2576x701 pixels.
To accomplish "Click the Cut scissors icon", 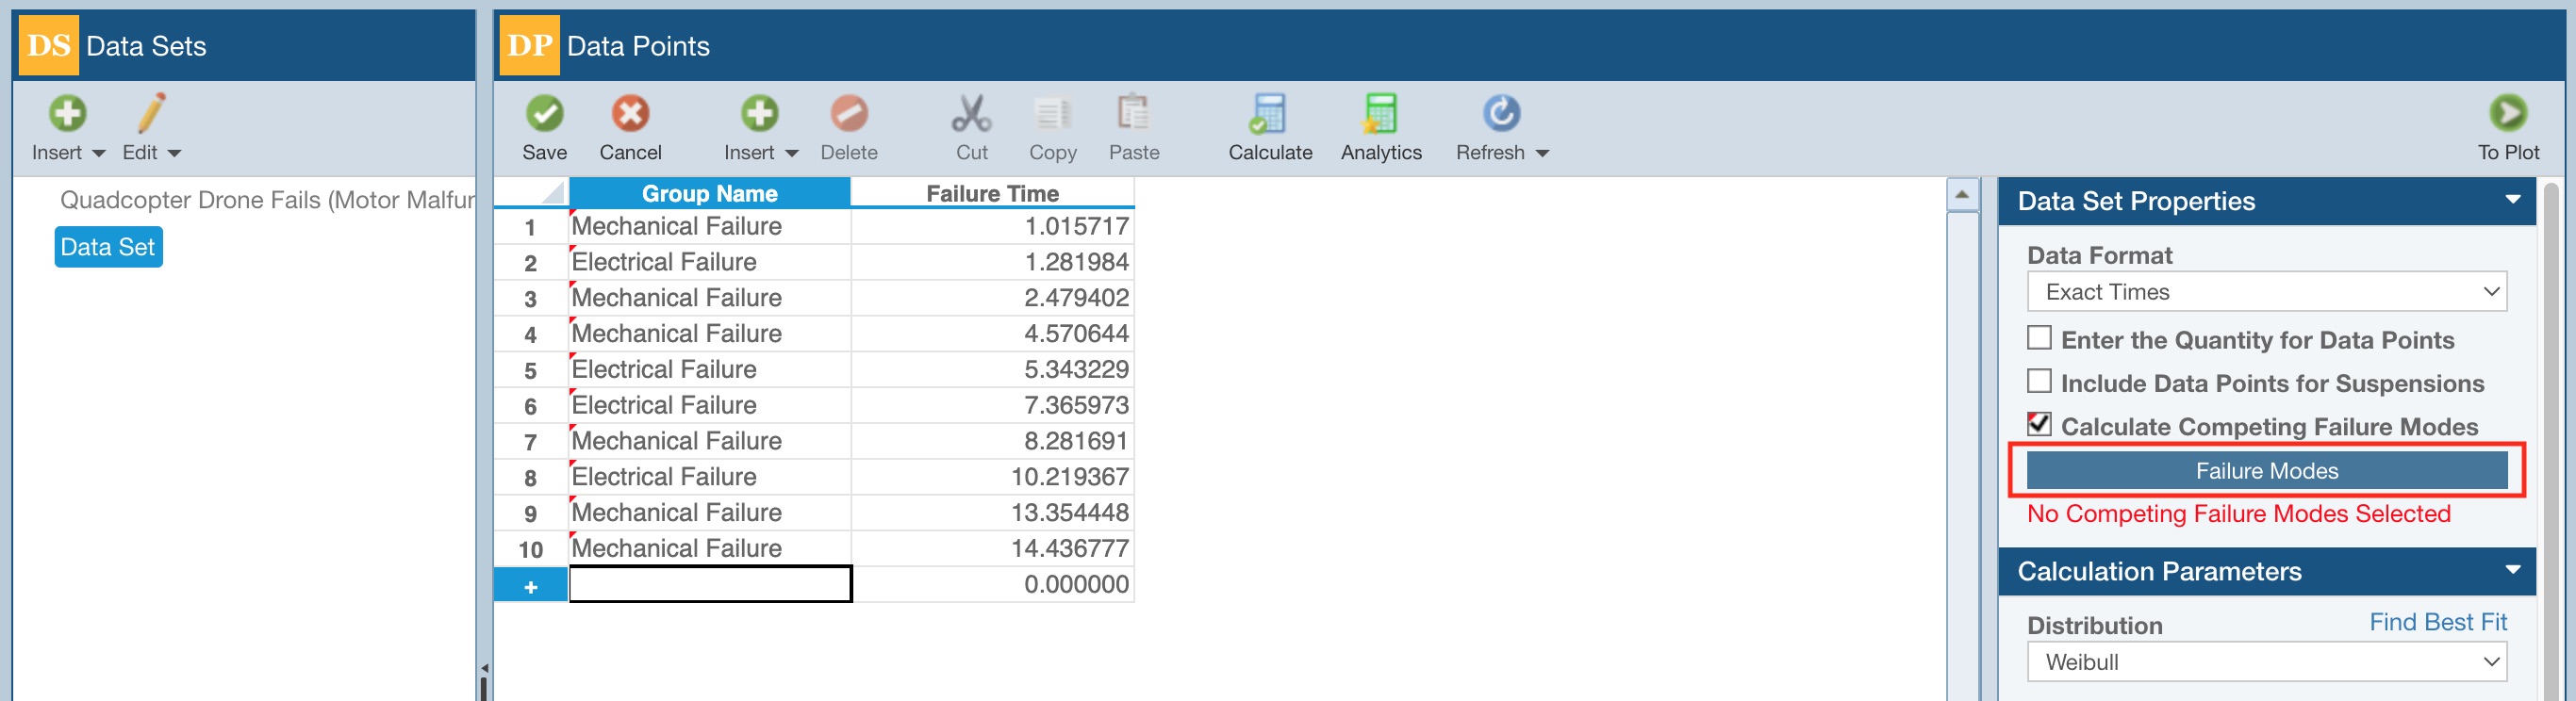I will click(971, 114).
